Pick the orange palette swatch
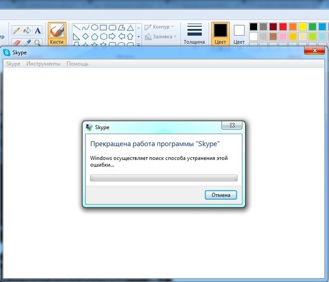 [x=293, y=27]
